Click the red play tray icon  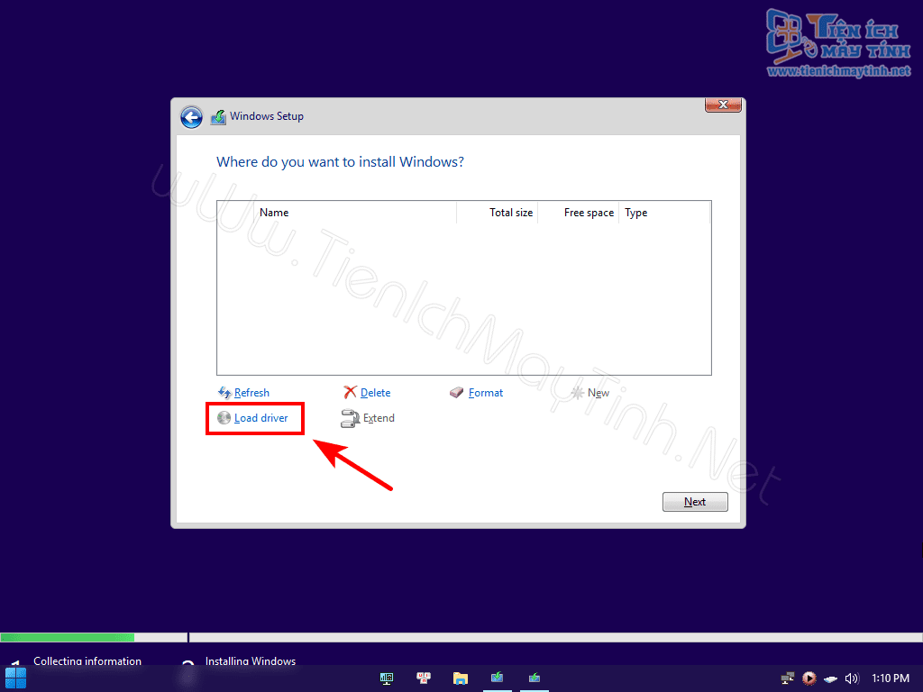point(809,678)
